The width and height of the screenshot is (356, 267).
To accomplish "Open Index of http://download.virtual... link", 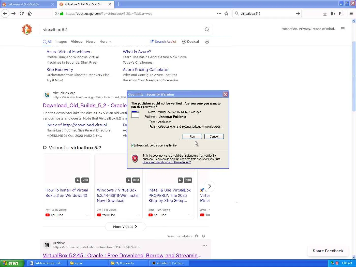I will 78,125.
